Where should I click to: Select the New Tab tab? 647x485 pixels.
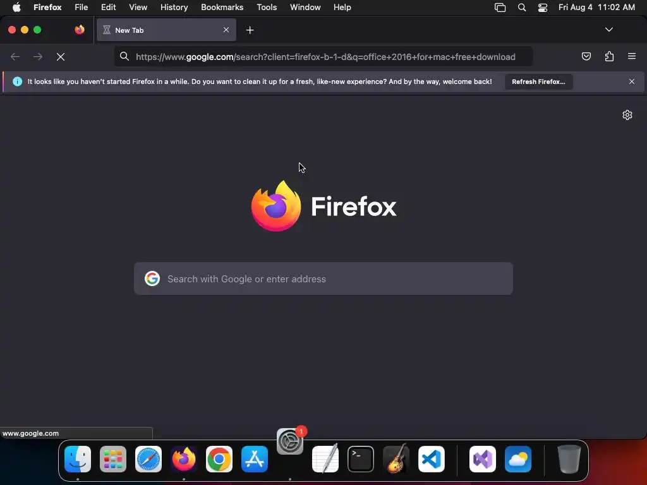click(166, 30)
